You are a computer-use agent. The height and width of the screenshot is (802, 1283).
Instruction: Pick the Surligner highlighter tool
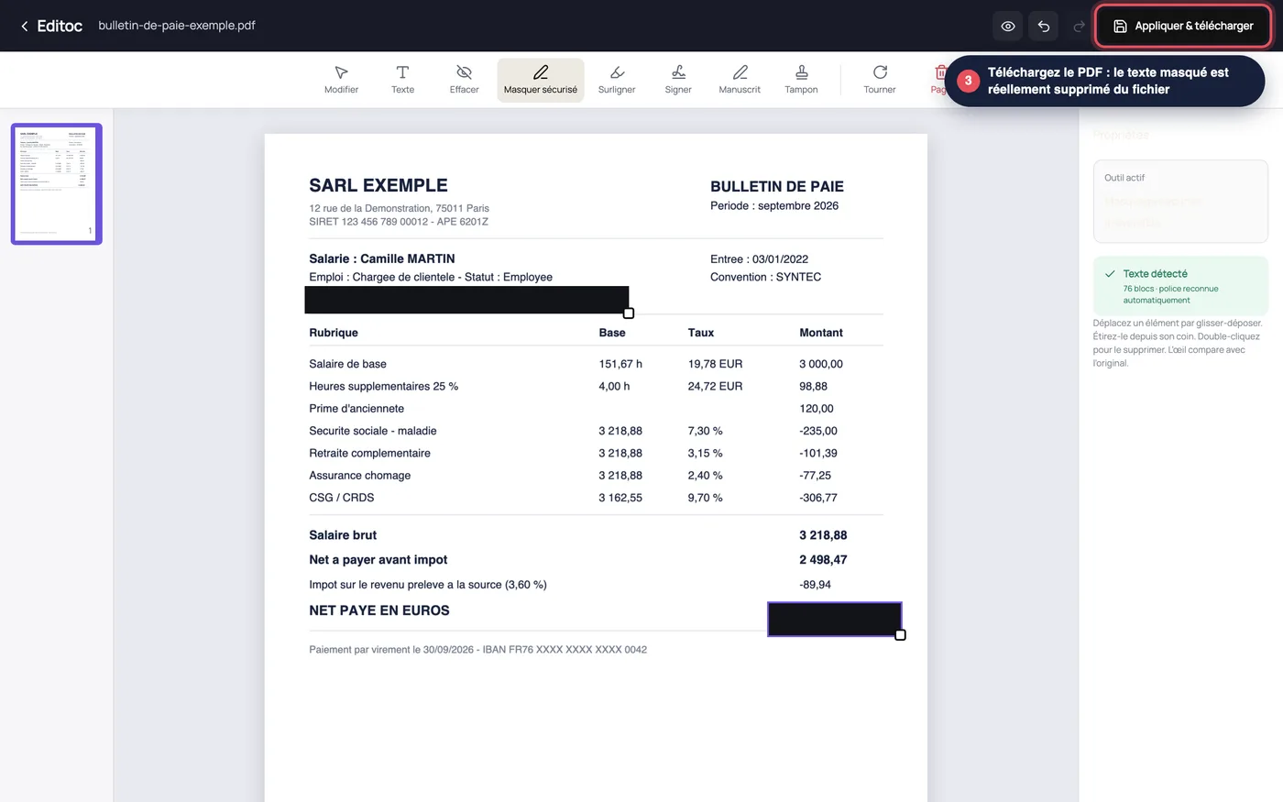[617, 80]
